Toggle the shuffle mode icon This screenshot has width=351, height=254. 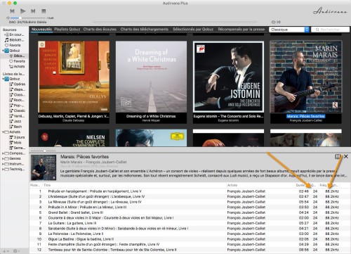click(x=279, y=22)
